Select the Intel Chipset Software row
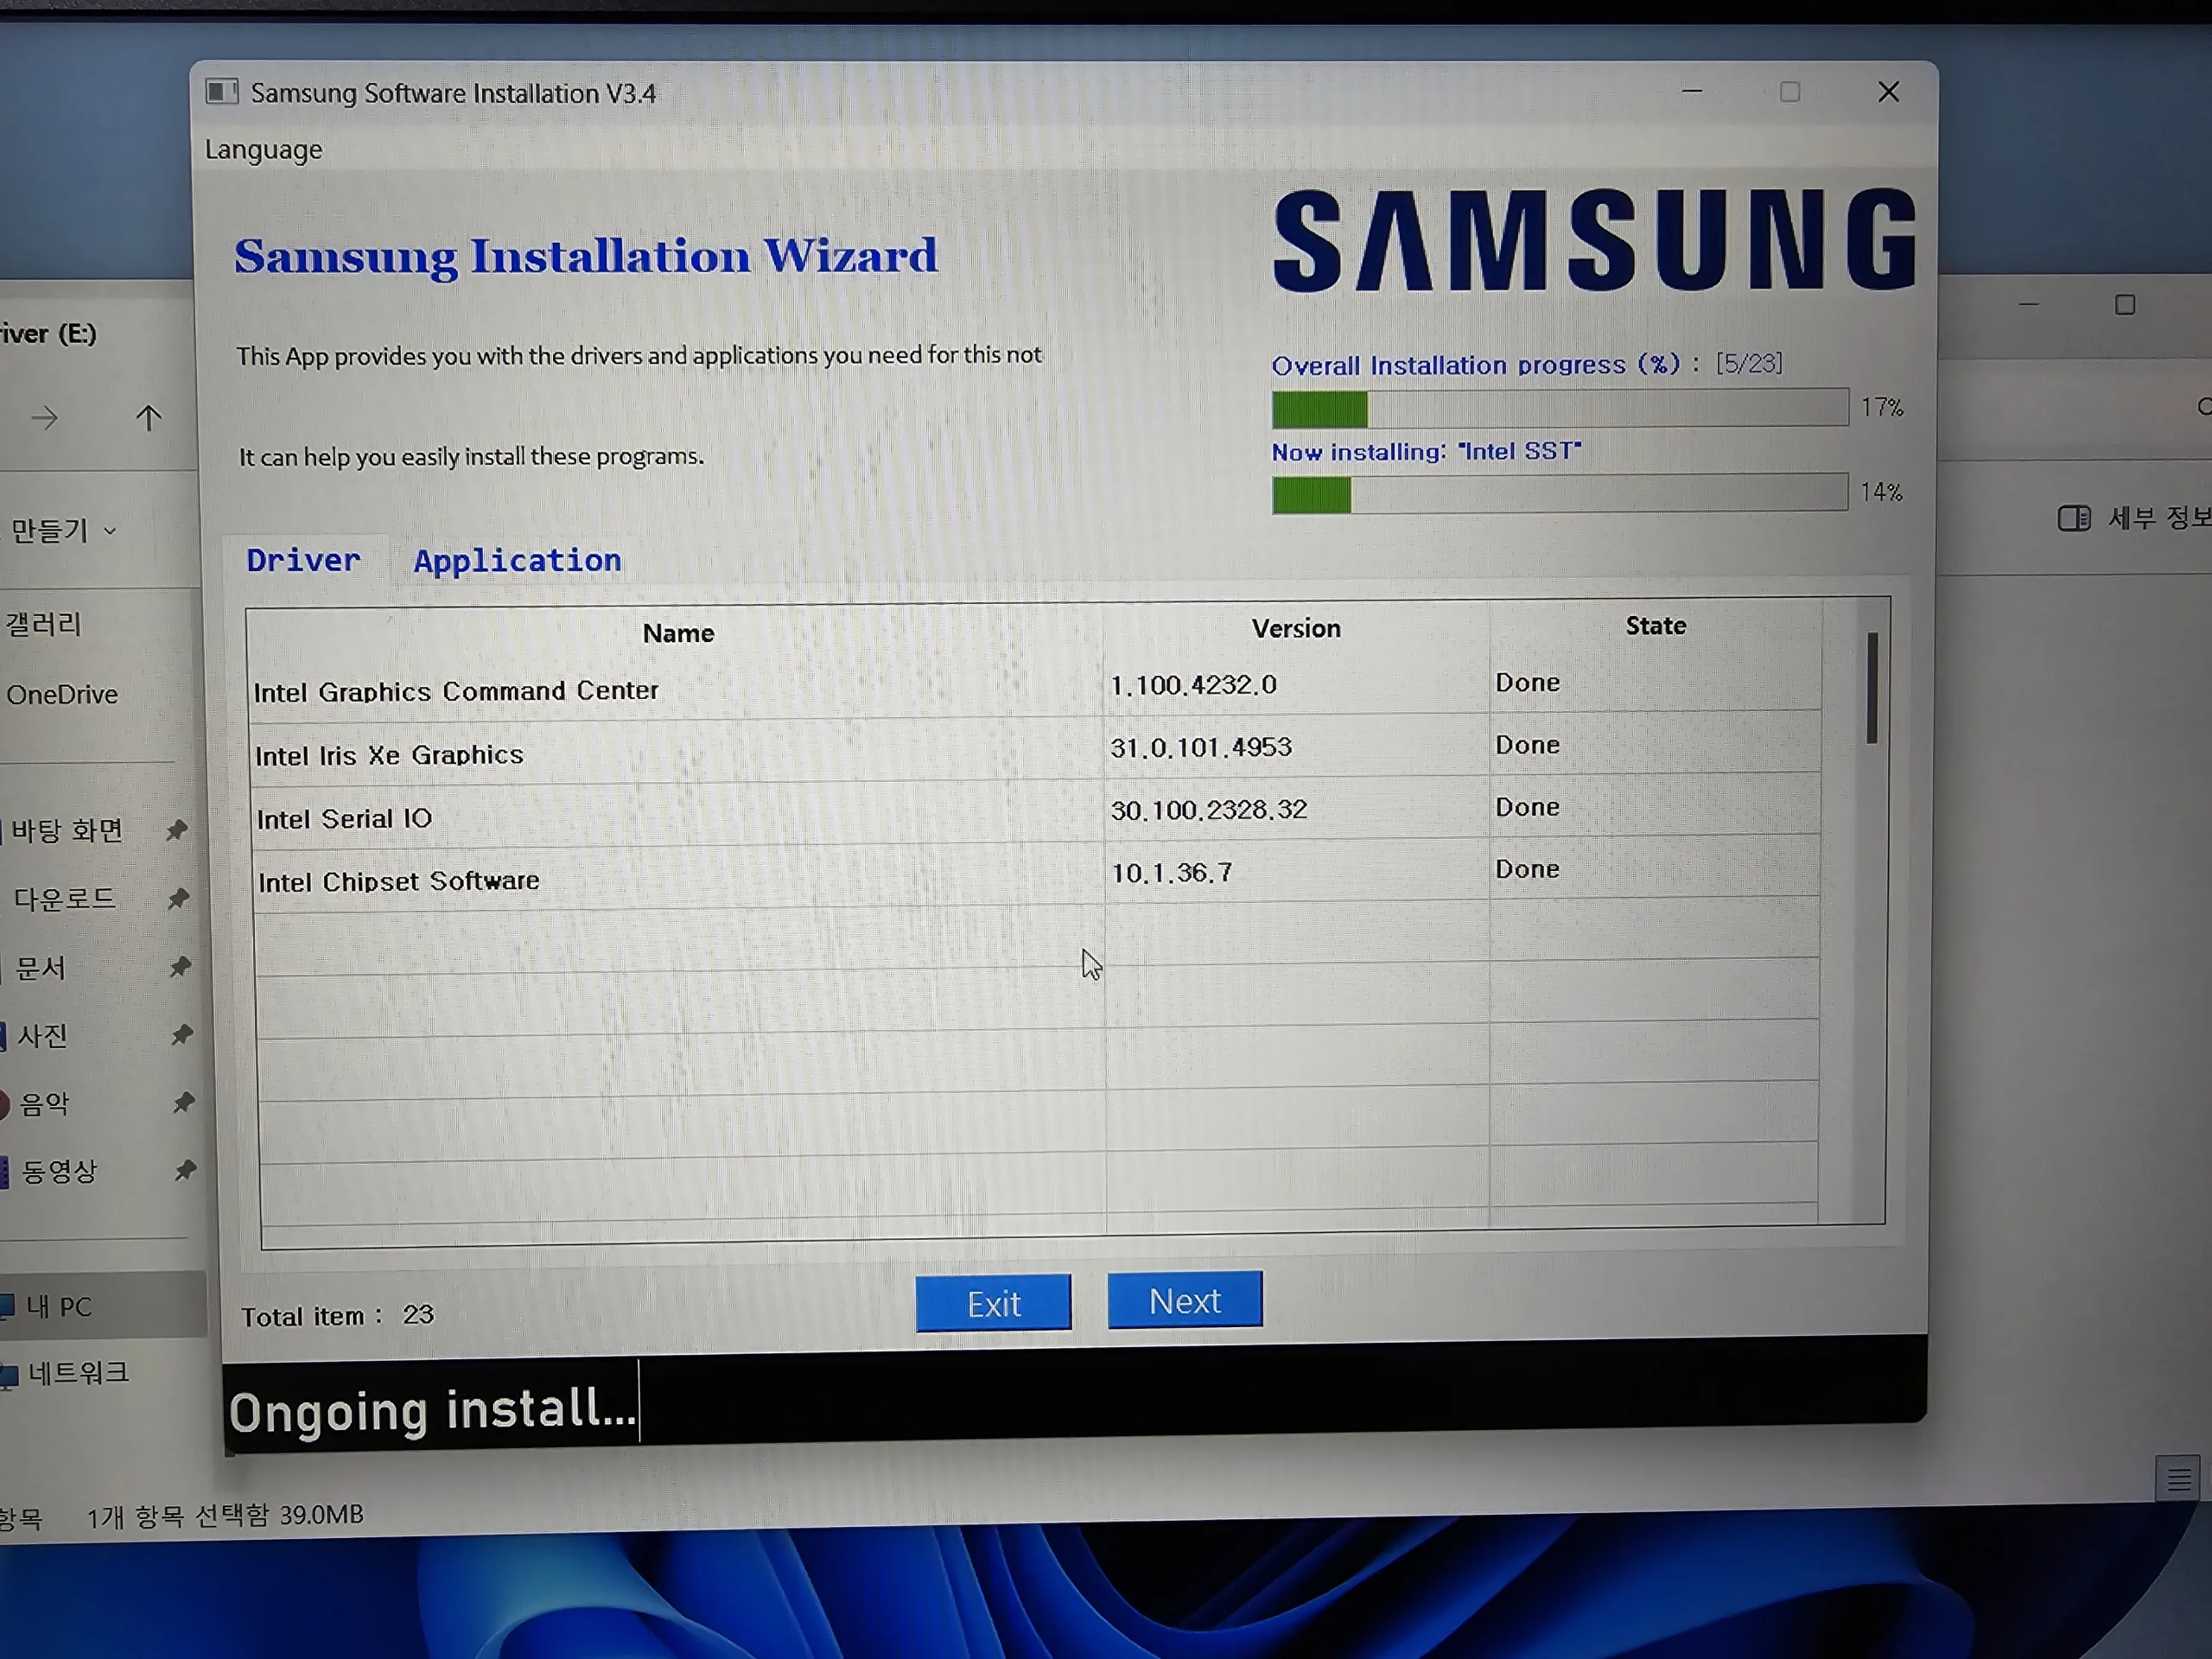Image resolution: width=2212 pixels, height=1659 pixels. click(1037, 875)
